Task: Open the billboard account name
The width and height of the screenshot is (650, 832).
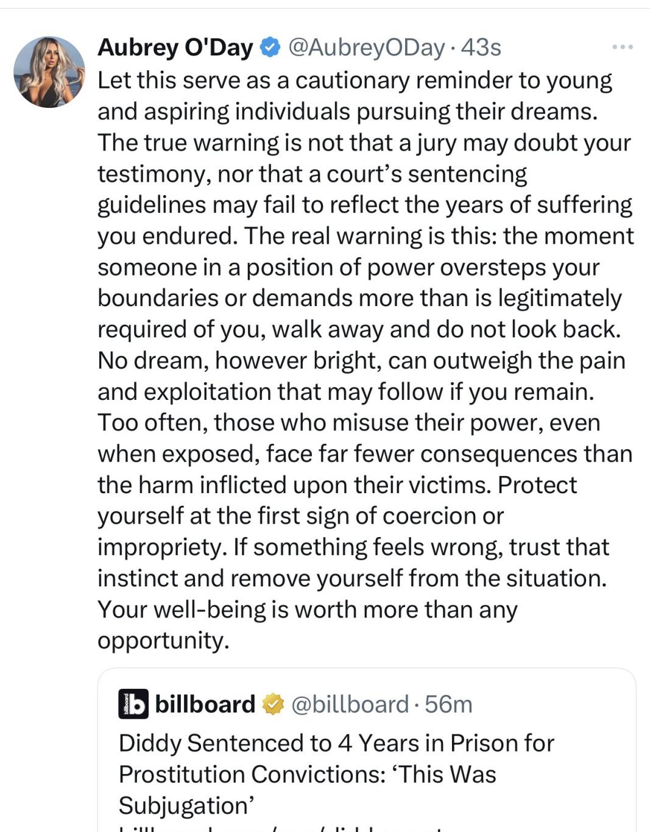Action: 205,705
